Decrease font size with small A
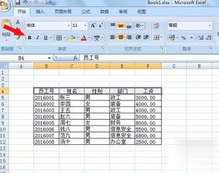219x173 pixels. tap(100, 25)
